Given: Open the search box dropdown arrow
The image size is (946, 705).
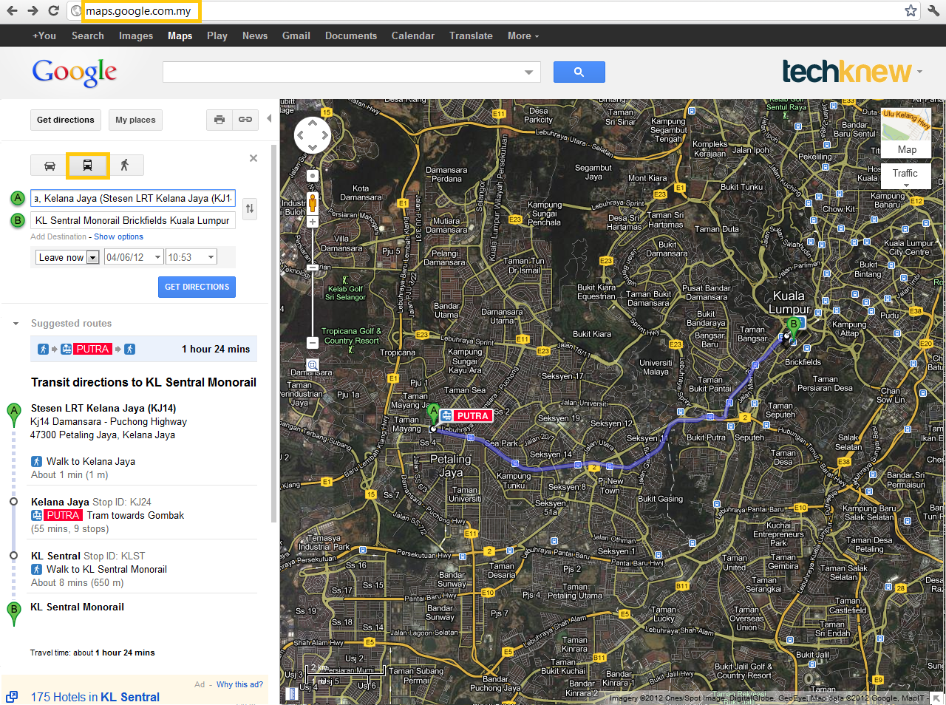Looking at the screenshot, I should tap(528, 72).
